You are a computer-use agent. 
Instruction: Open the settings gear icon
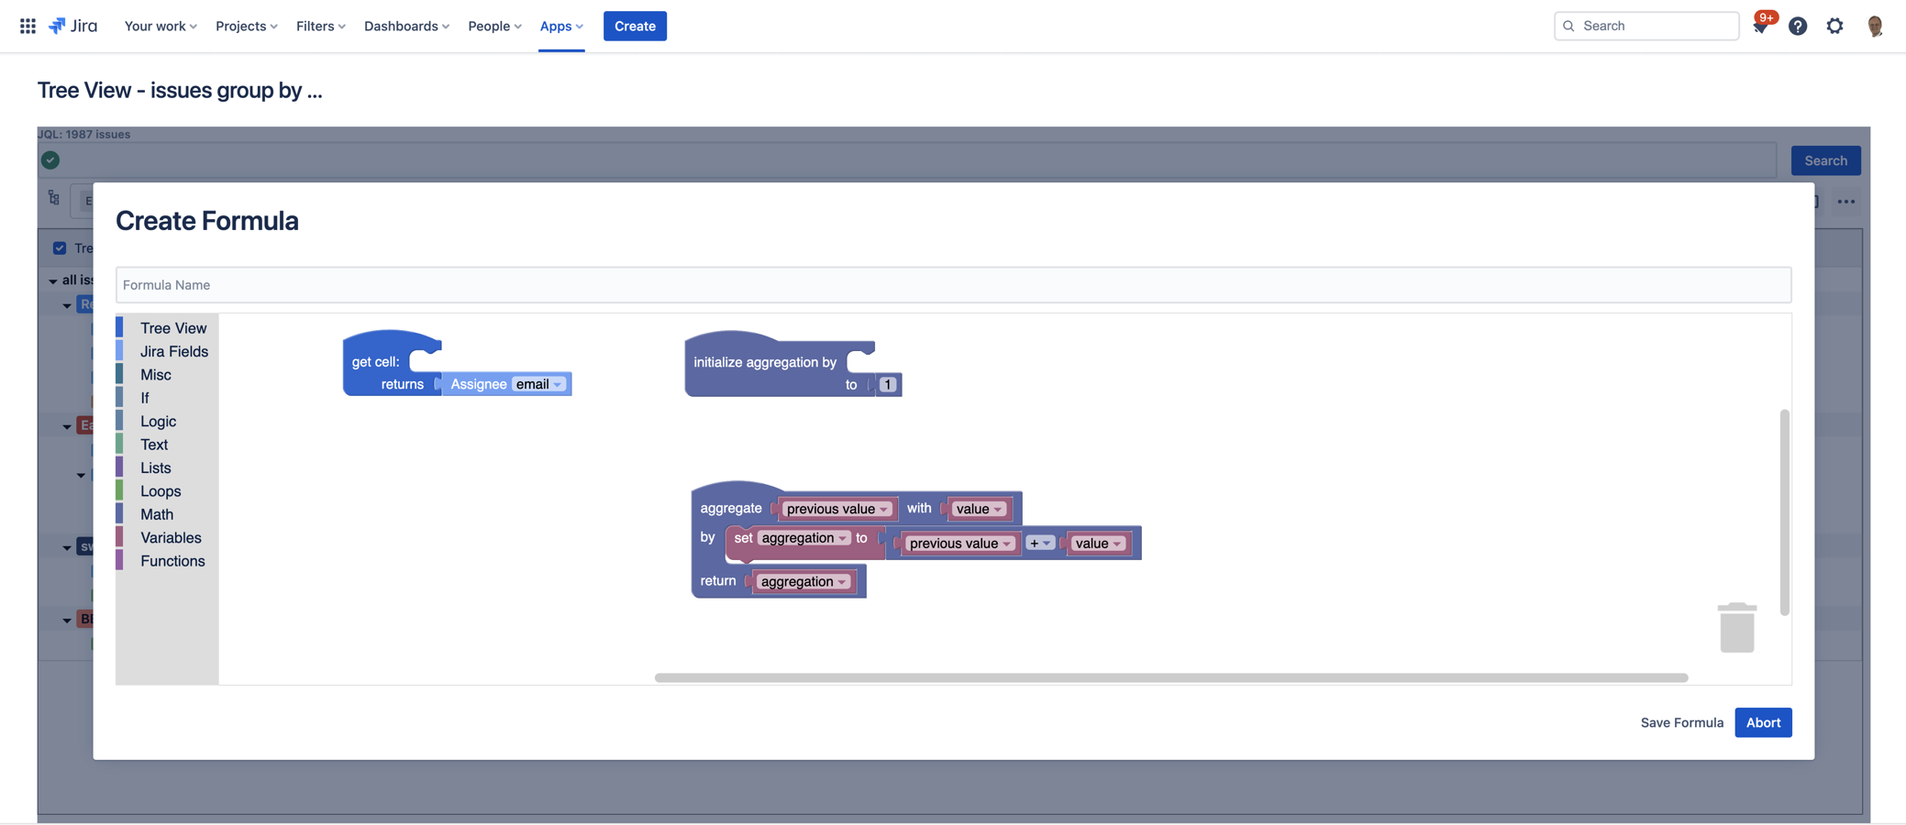point(1835,26)
